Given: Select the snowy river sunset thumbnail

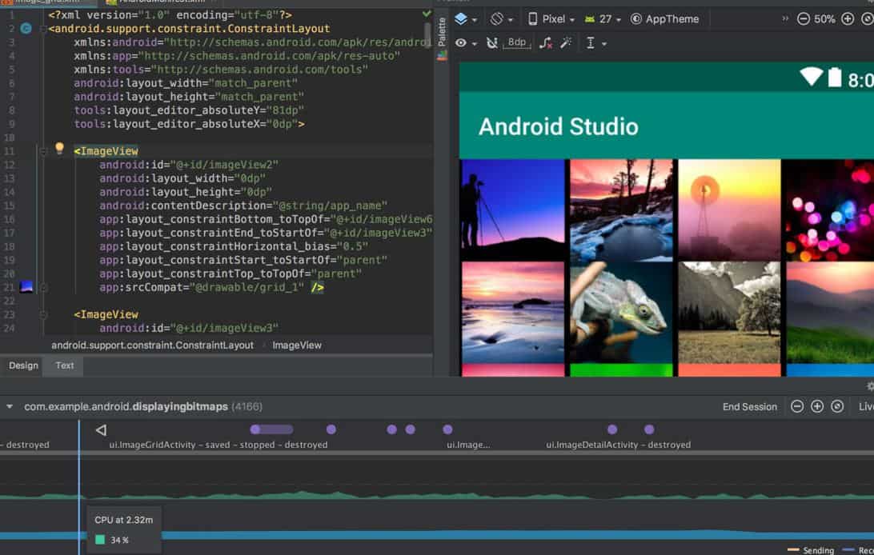Looking at the screenshot, I should (621, 210).
